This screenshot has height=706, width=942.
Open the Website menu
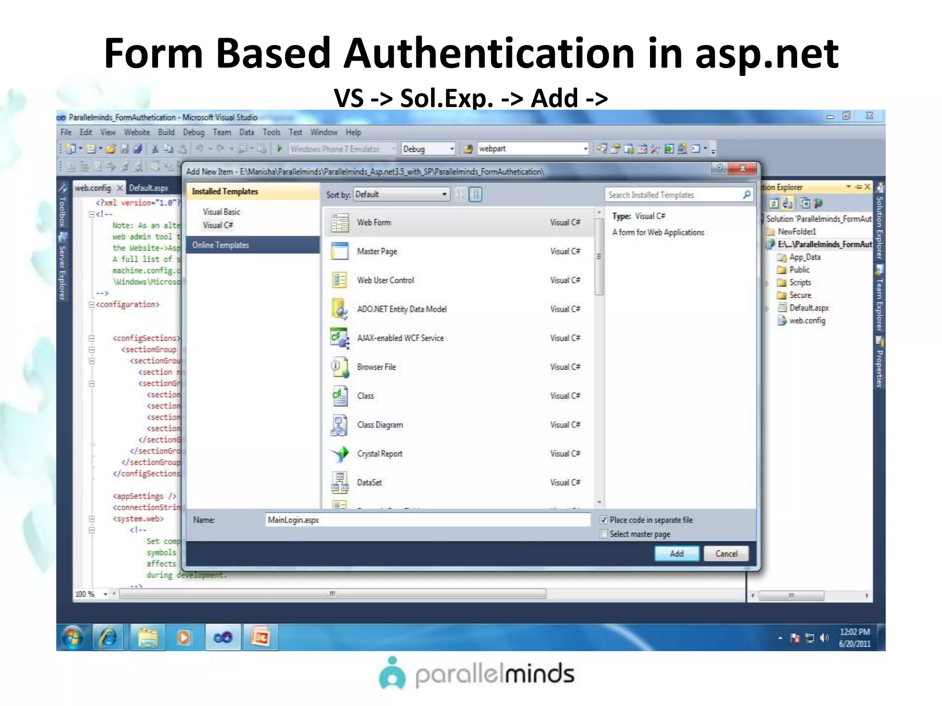[x=137, y=132]
